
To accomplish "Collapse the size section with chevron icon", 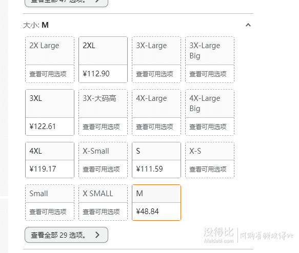I will (x=248, y=25).
